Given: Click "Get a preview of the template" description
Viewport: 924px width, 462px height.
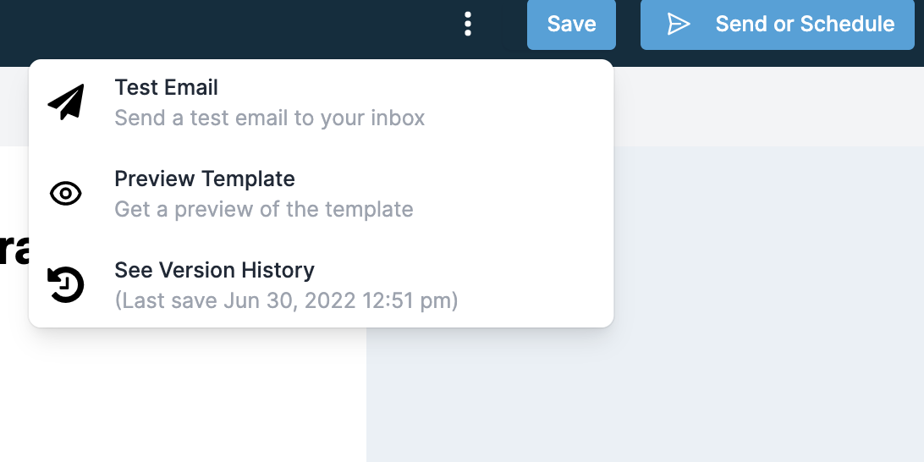Looking at the screenshot, I should tap(264, 209).
